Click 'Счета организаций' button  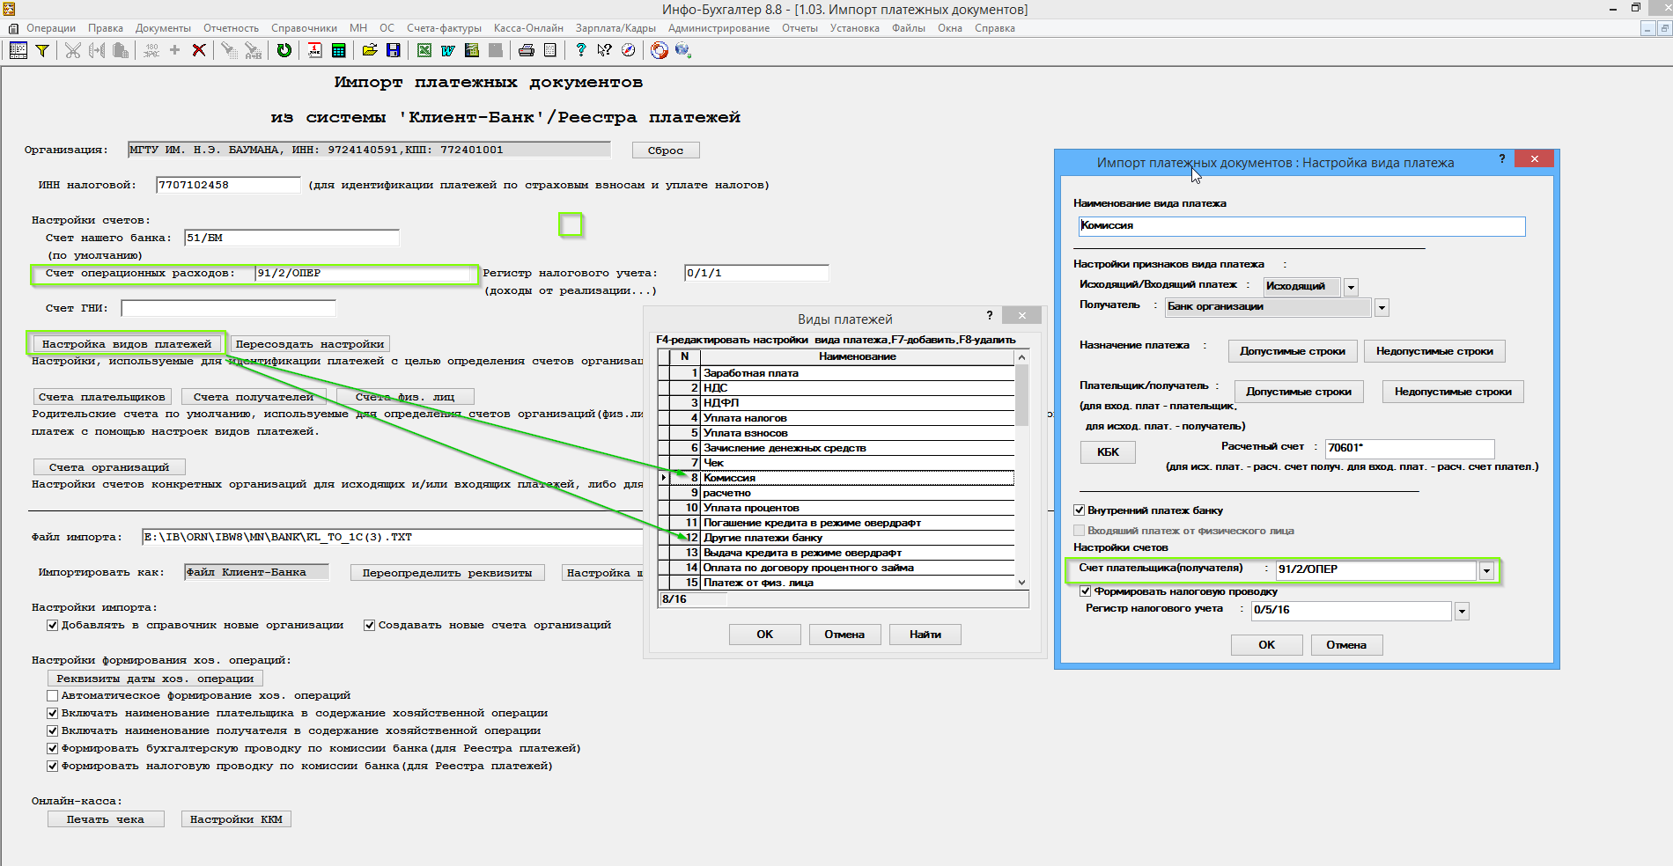(109, 467)
